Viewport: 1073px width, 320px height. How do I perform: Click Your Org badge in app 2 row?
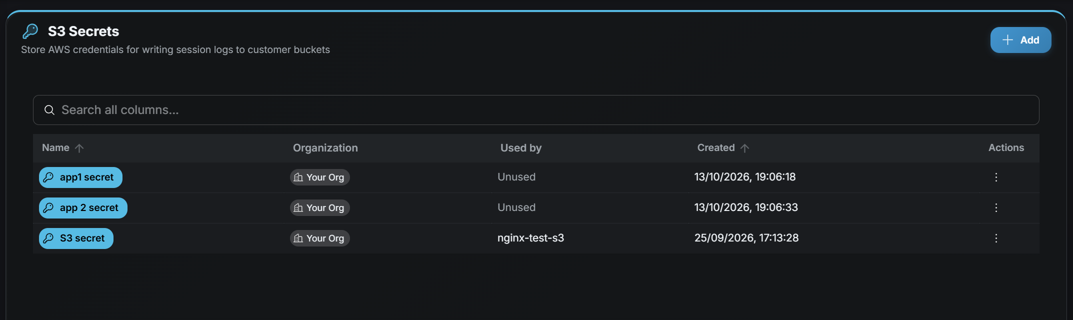[x=320, y=208]
